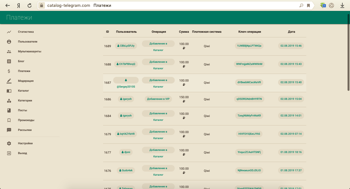Click the Settings gear icon in sidebar
This screenshot has width=350, height=189.
point(9,143)
